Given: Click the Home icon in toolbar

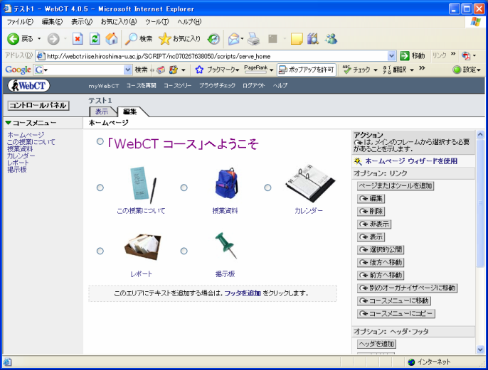Looking at the screenshot, I should pyautogui.click(x=112, y=39).
